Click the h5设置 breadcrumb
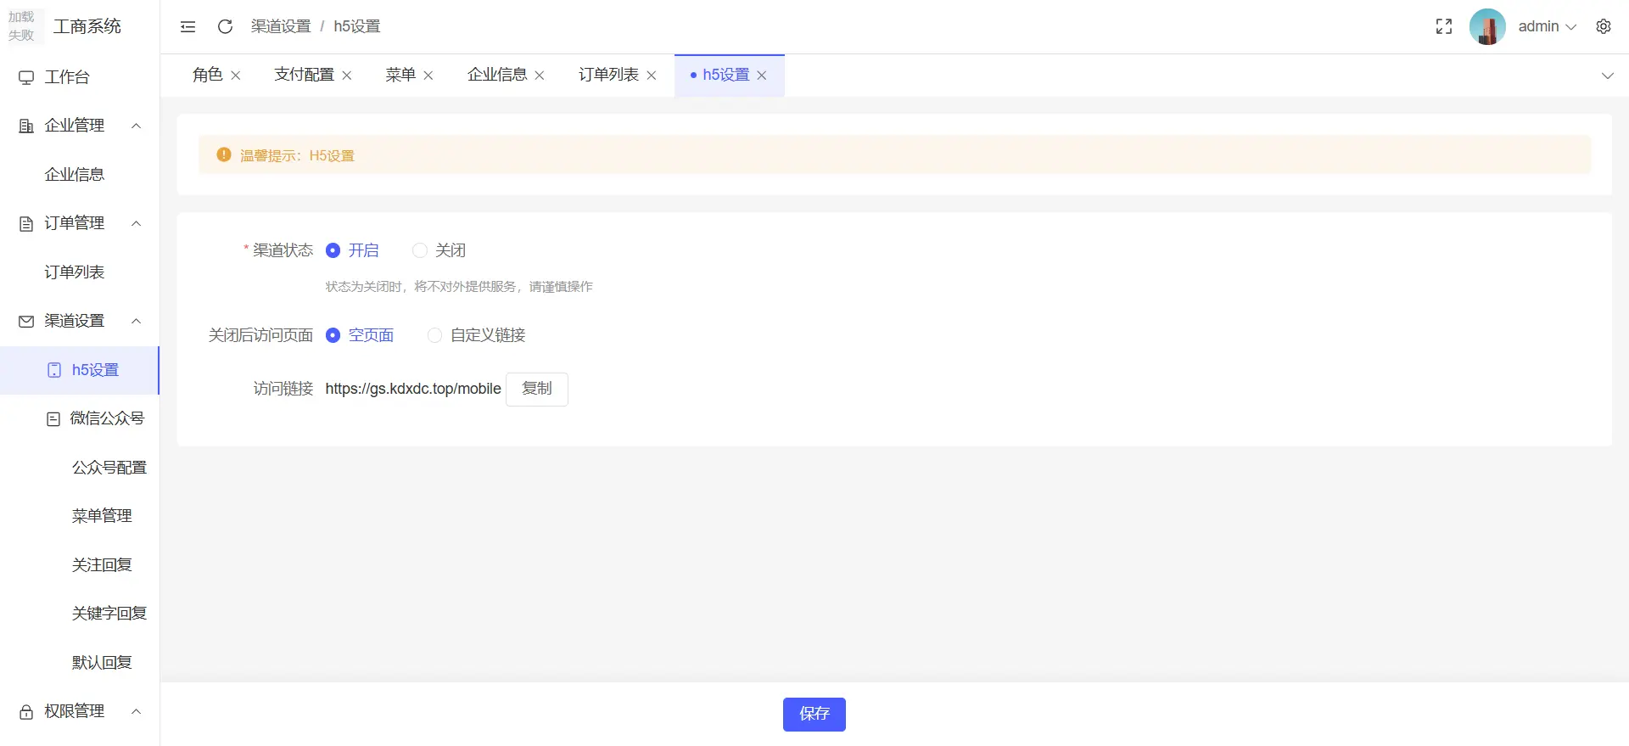Image resolution: width=1629 pixels, height=746 pixels. click(x=357, y=26)
